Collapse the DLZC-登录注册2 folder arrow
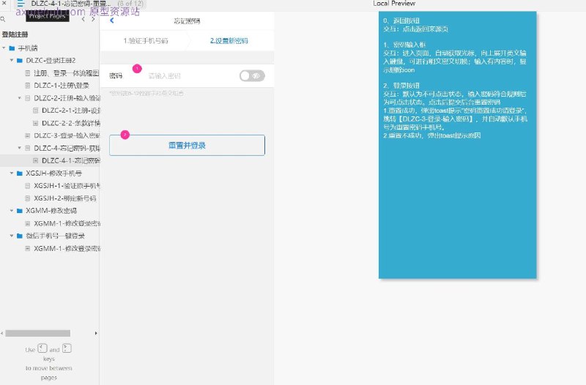 12,60
